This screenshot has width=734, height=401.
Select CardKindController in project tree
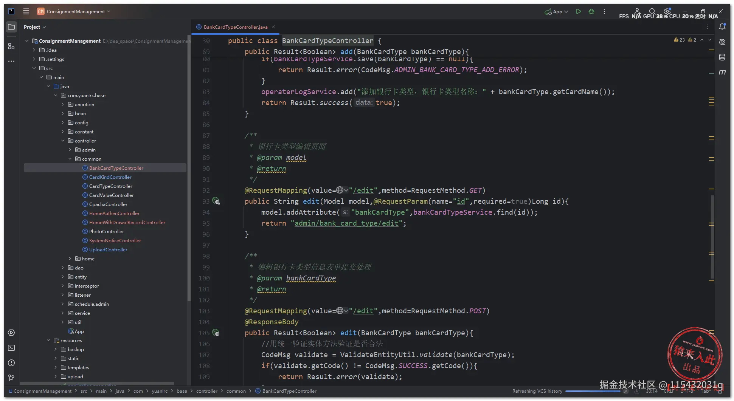[x=110, y=177]
